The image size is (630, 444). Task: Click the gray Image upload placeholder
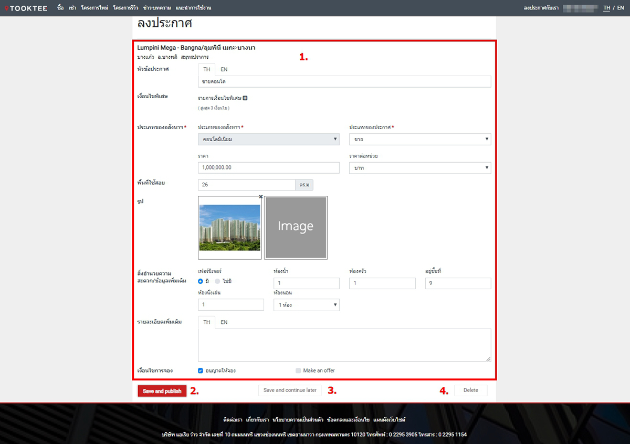(296, 227)
